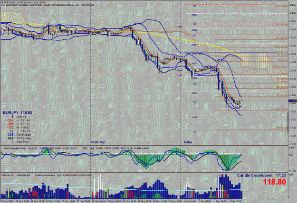Click the Y-Low label
This screenshot has height=203, width=297.
coord(179,75)
